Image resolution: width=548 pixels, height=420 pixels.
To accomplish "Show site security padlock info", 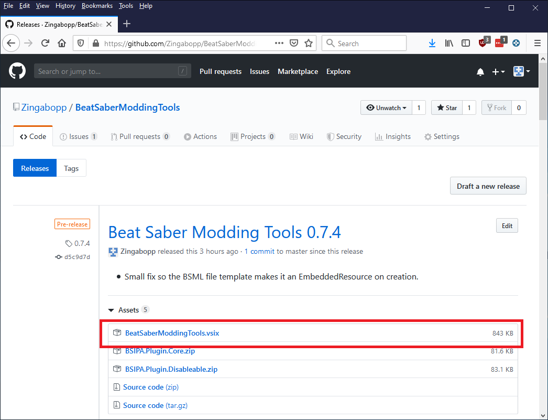I will (x=95, y=44).
